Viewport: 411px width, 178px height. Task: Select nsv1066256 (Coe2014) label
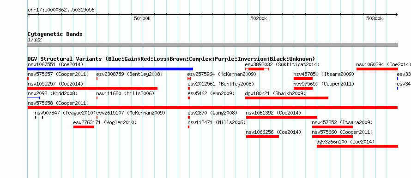coord(274,132)
